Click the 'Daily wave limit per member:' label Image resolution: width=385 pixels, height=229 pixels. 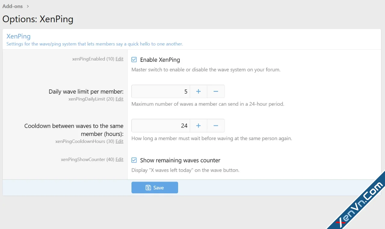[x=86, y=92]
